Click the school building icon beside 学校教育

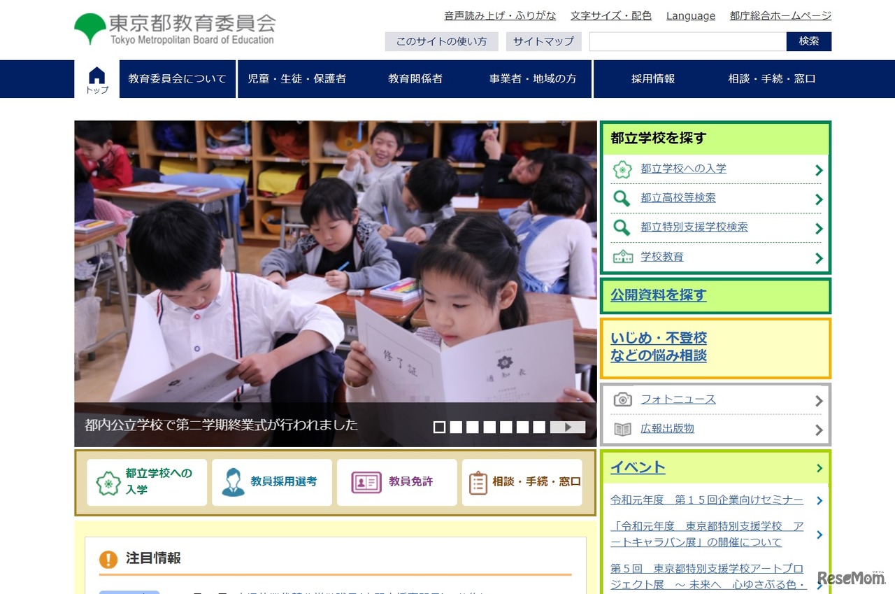[622, 257]
